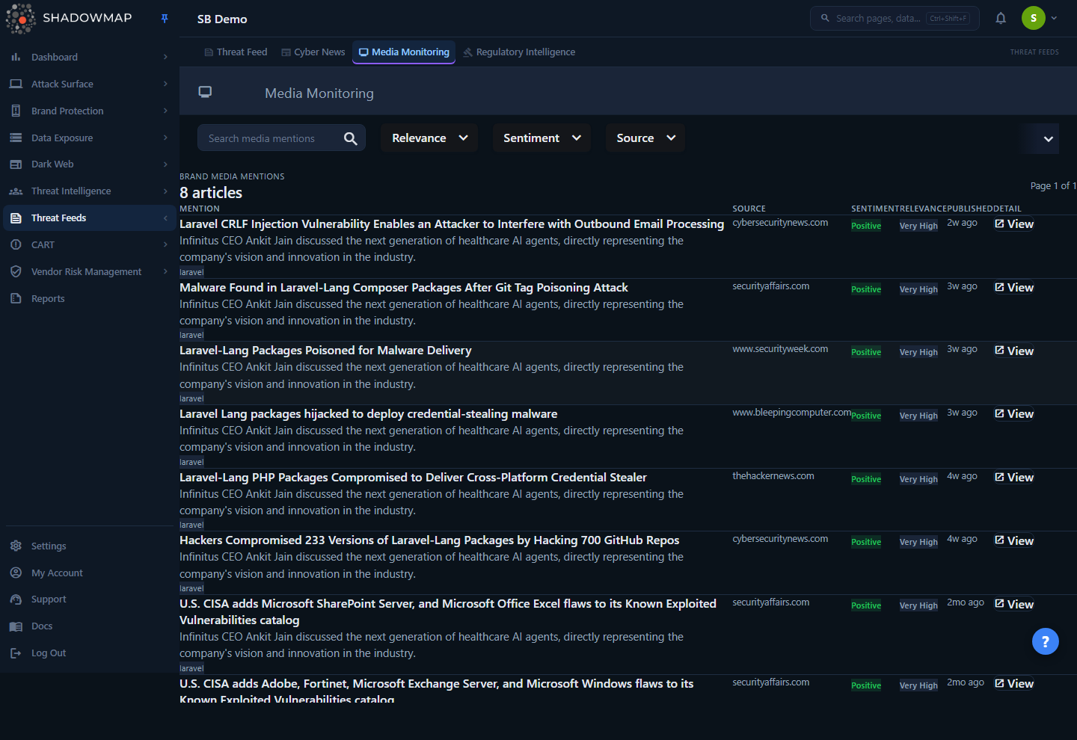
Task: Switch to the Regulatory Intelligence tab
Action: point(519,52)
